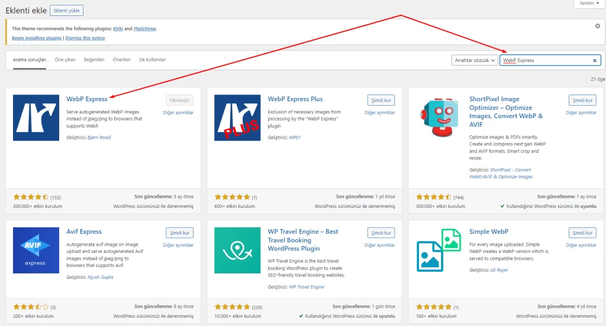
Task: Install ShortPixel plugin with Şimdi kur
Action: coord(582,100)
